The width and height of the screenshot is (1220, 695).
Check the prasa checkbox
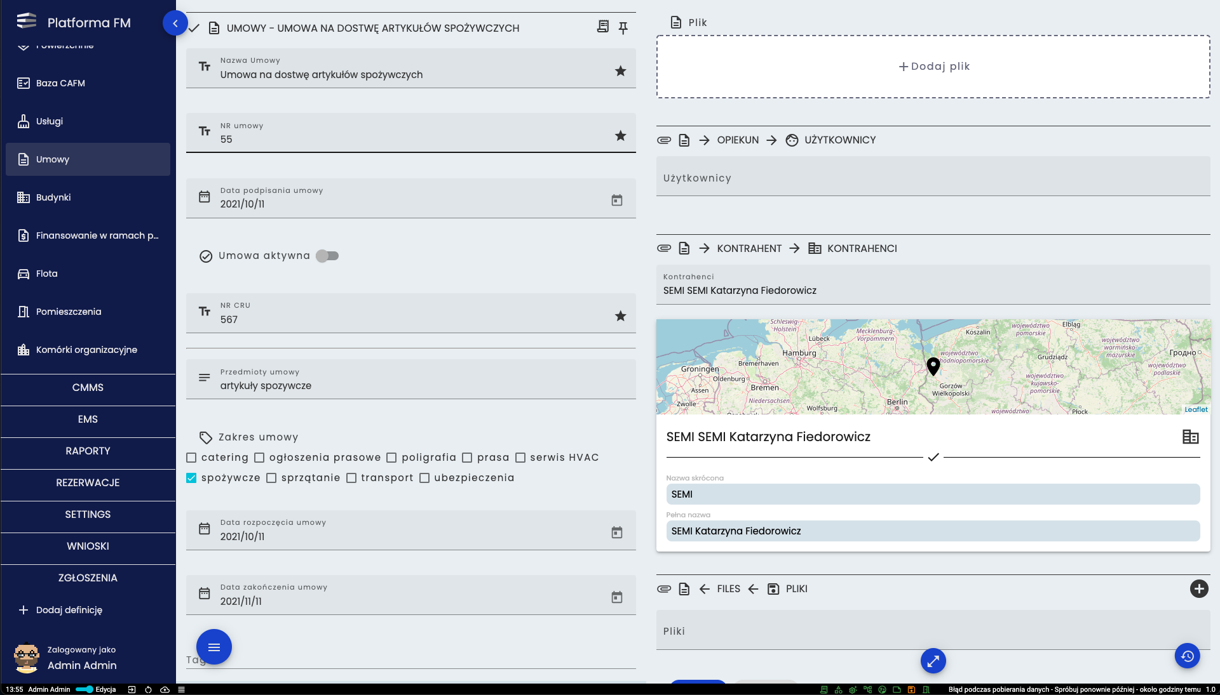pyautogui.click(x=467, y=458)
